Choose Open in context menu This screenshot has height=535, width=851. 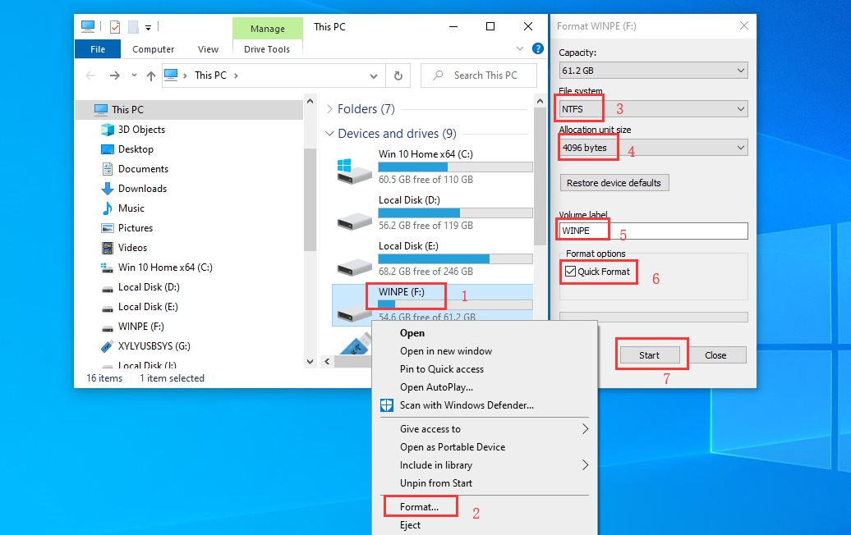pos(412,333)
